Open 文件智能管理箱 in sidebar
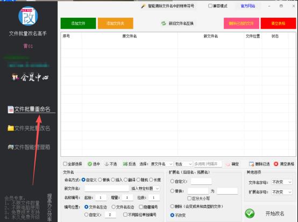The image size is (298, 222). [29, 147]
